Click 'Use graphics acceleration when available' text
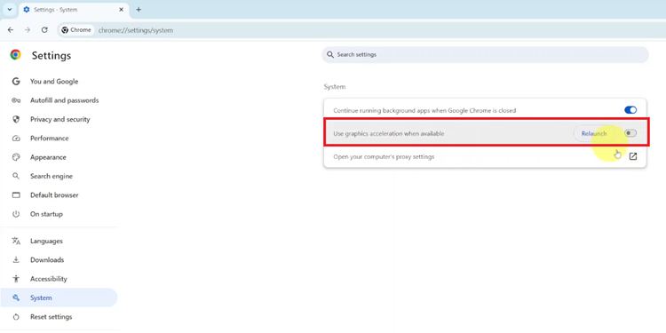666x333 pixels. tap(389, 133)
